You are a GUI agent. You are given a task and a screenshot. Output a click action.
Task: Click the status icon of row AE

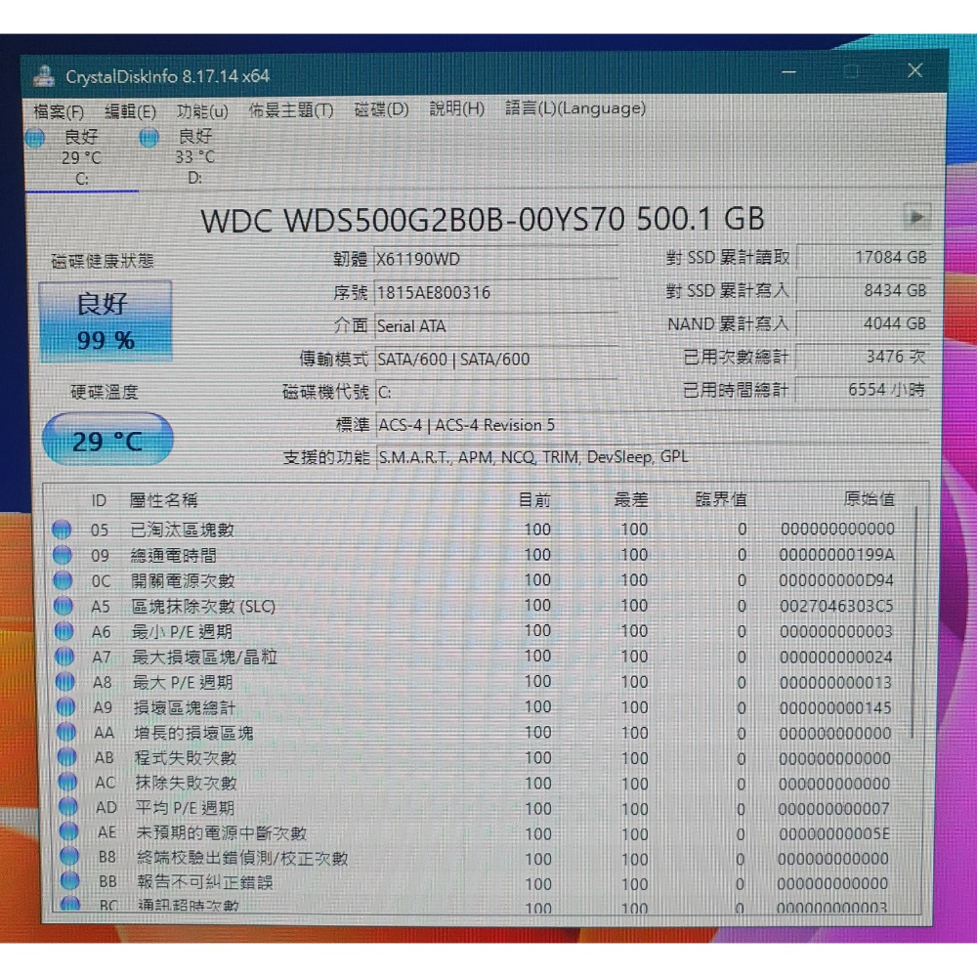69,831
